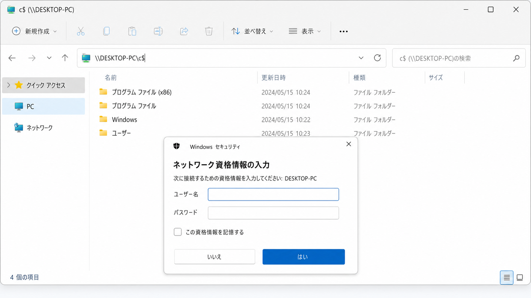Sort by サイズ column header
The height and width of the screenshot is (298, 531).
click(x=435, y=77)
